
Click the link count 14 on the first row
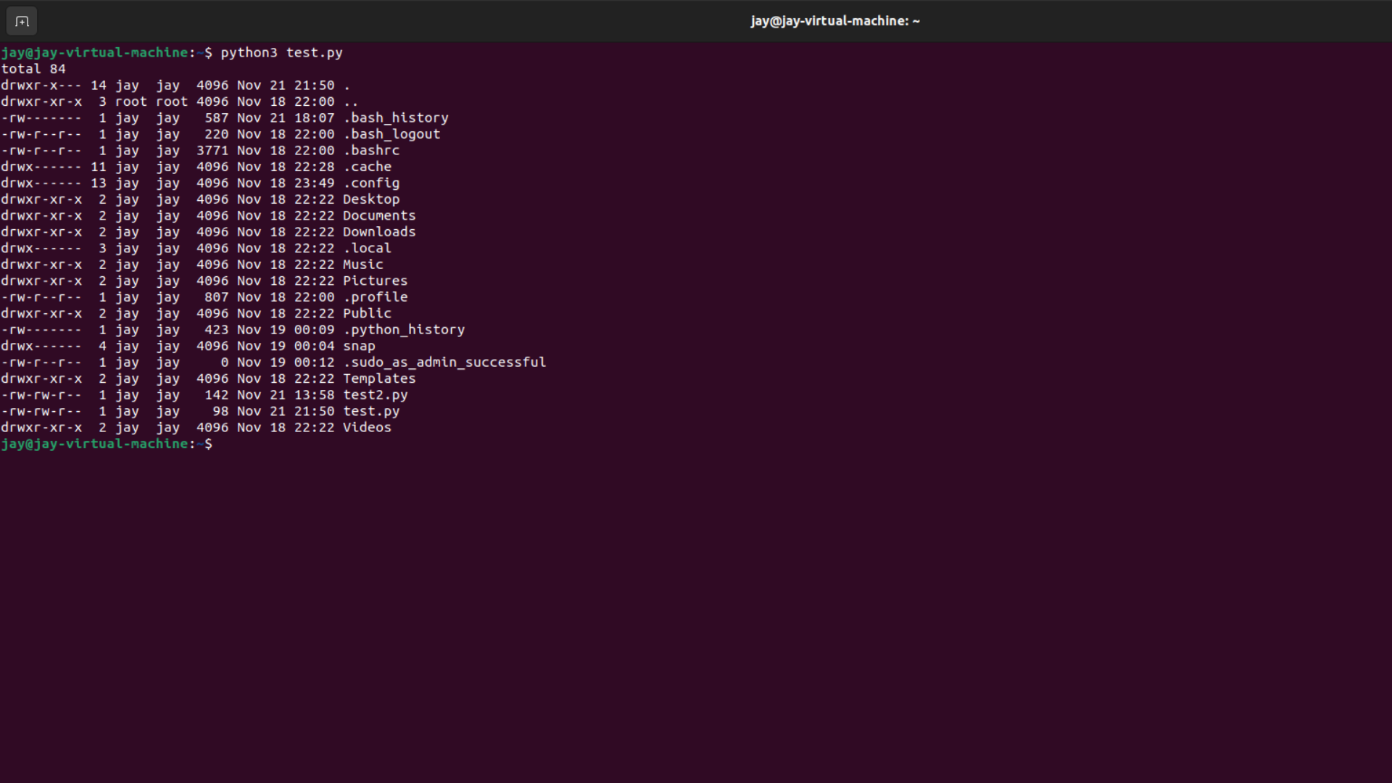98,86
